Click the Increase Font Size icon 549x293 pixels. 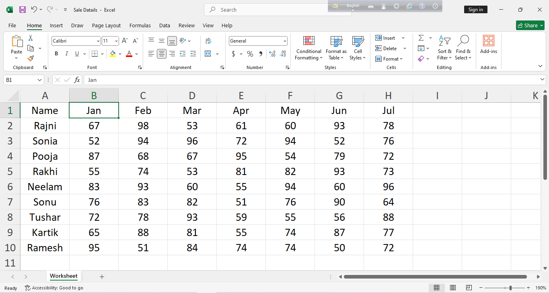[125, 41]
